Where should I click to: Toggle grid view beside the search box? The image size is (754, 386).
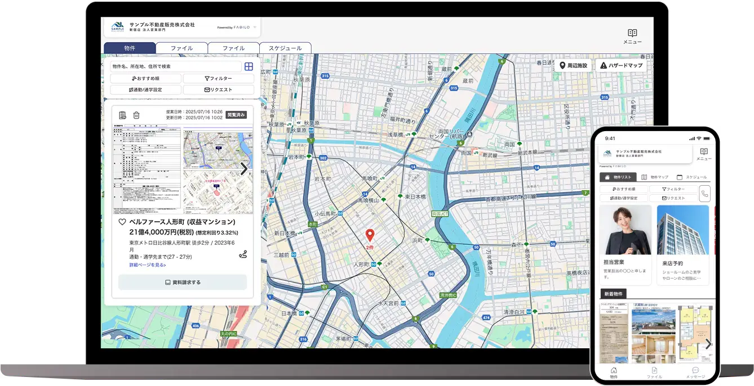pyautogui.click(x=249, y=66)
